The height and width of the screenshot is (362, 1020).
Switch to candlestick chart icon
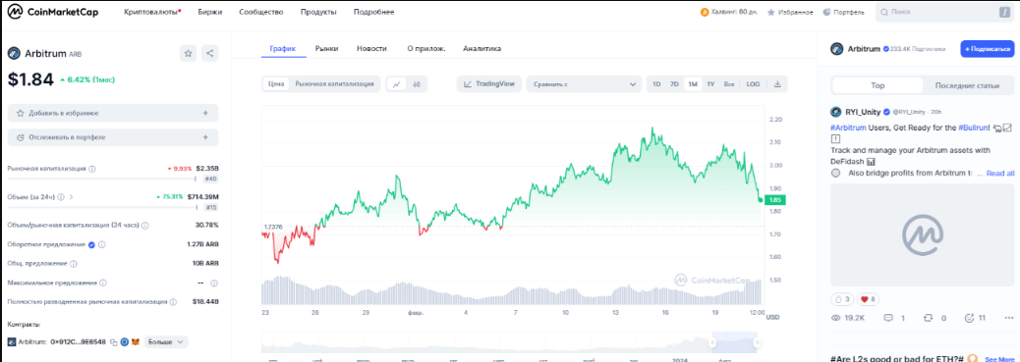pos(417,83)
